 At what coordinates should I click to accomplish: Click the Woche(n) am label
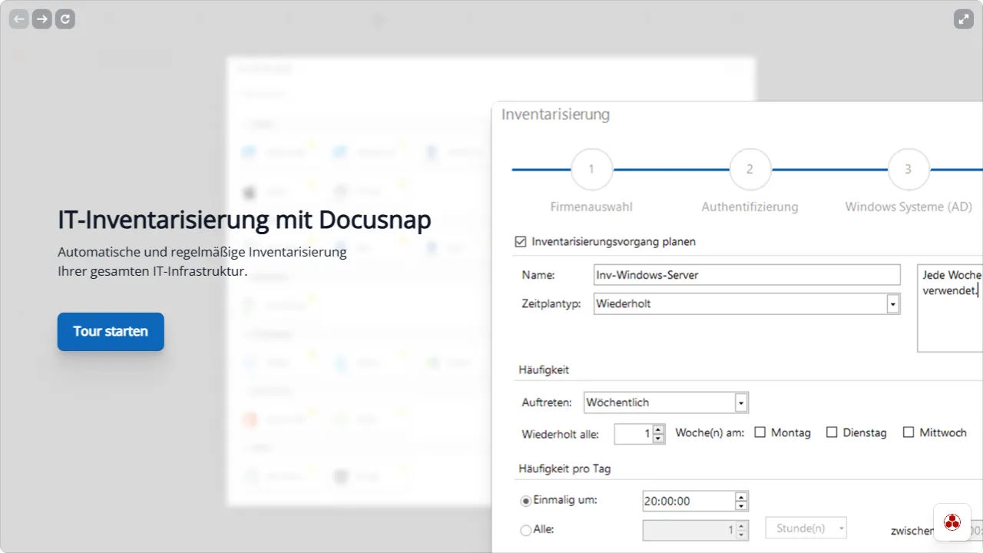pyautogui.click(x=710, y=432)
